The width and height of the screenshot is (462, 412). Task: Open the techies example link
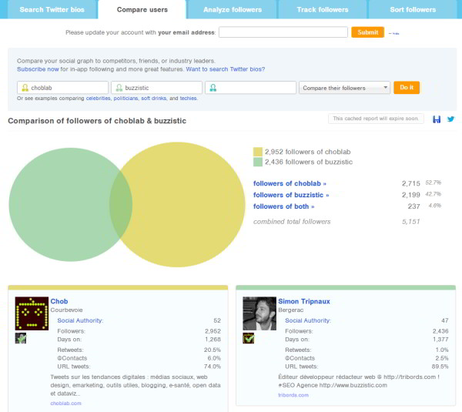tap(188, 99)
